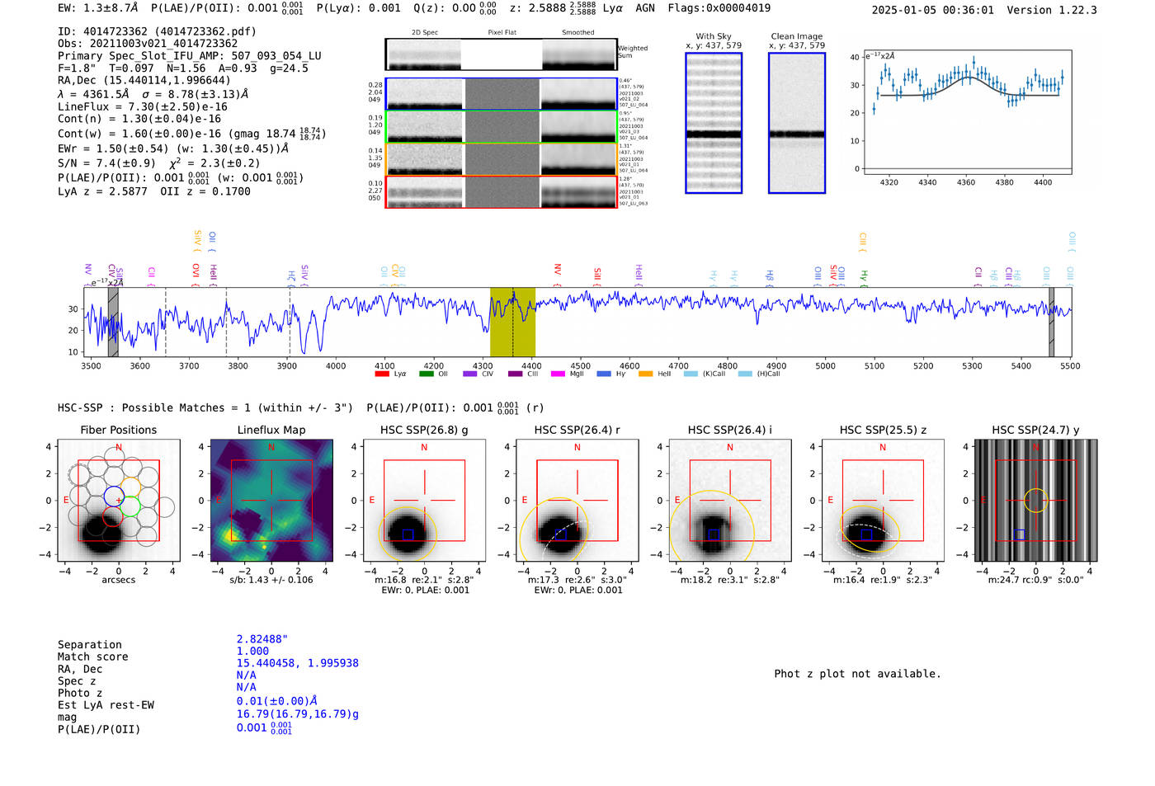Open the HSC SSP(25.5) z cutout
Viewport: 1155px width, 786px height.
[x=883, y=500]
